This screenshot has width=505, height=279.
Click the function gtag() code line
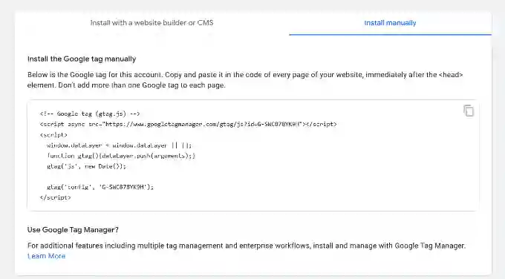click(x=121, y=156)
